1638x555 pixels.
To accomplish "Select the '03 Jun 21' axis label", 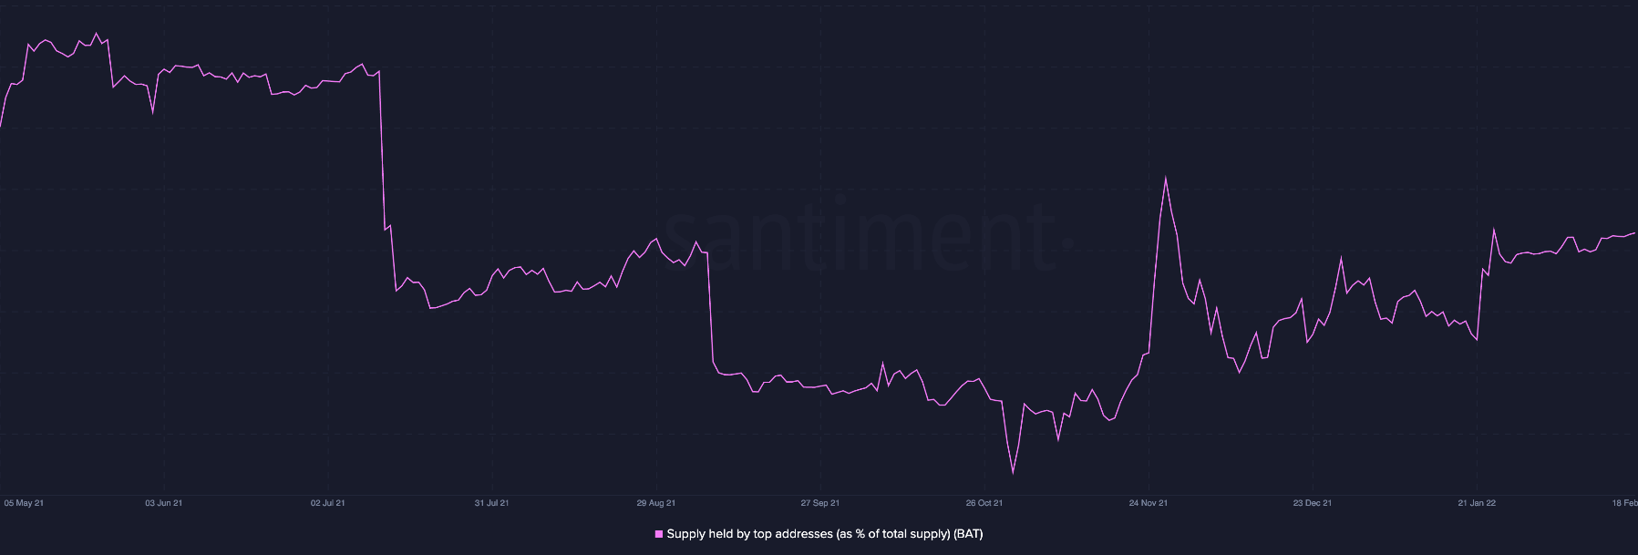I will (x=164, y=503).
